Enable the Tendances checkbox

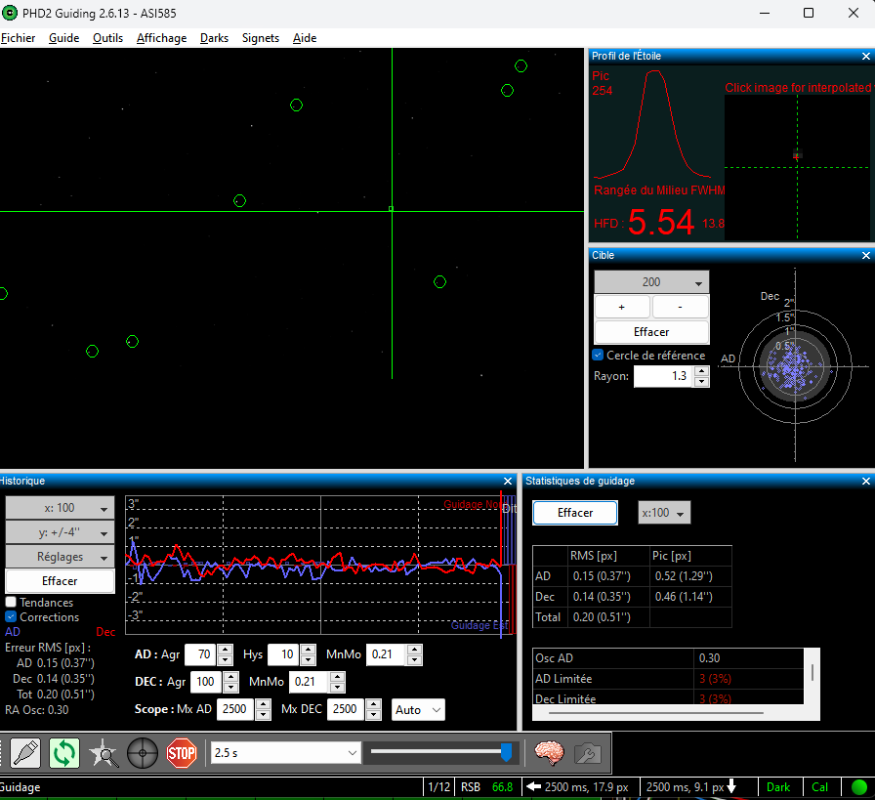coord(12,603)
